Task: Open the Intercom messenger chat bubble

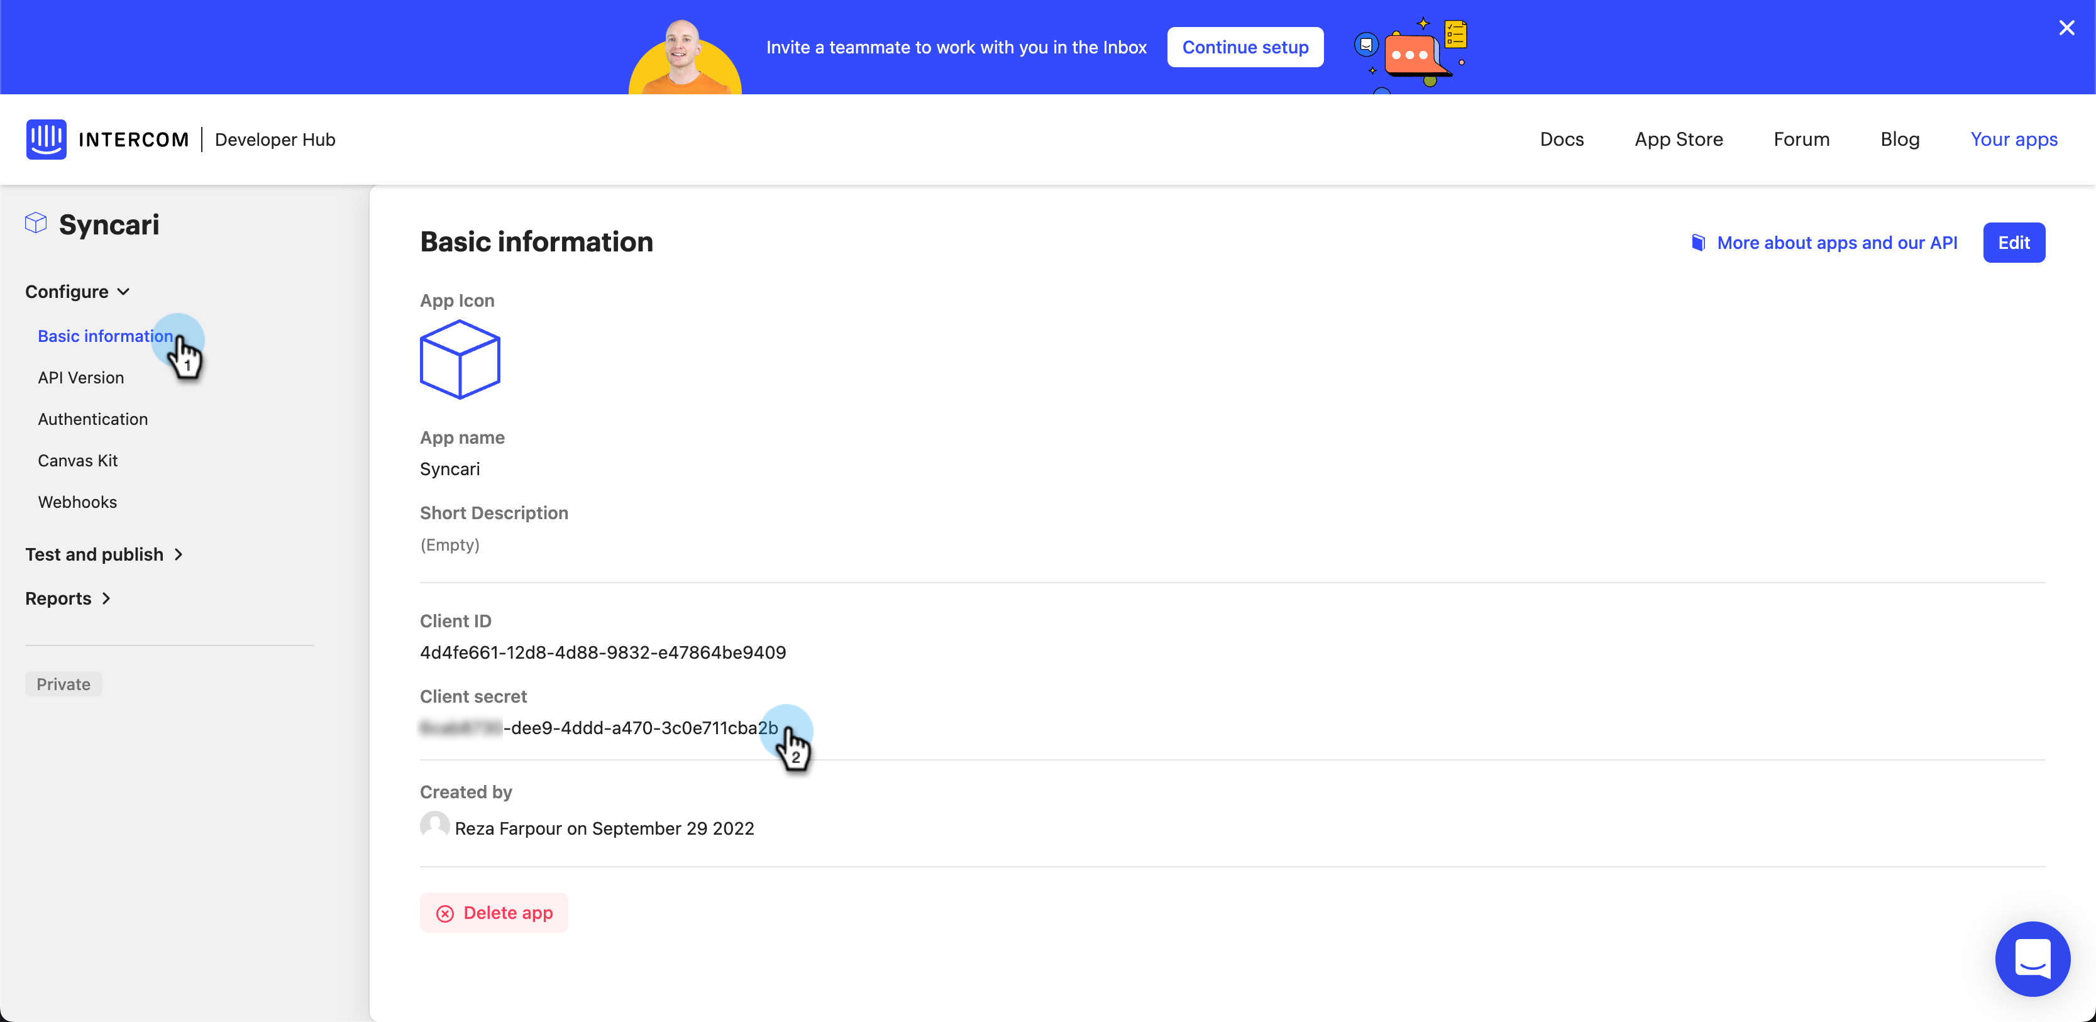Action: 2033,959
